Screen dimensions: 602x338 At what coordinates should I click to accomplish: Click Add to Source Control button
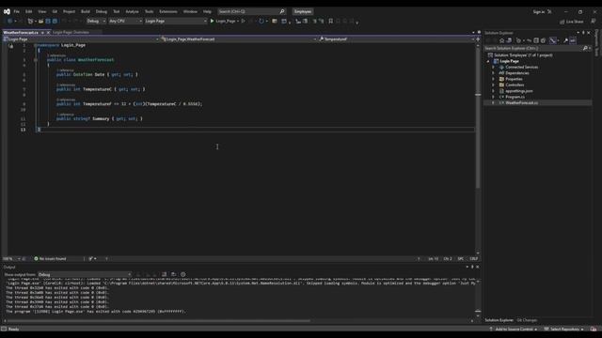coord(515,329)
